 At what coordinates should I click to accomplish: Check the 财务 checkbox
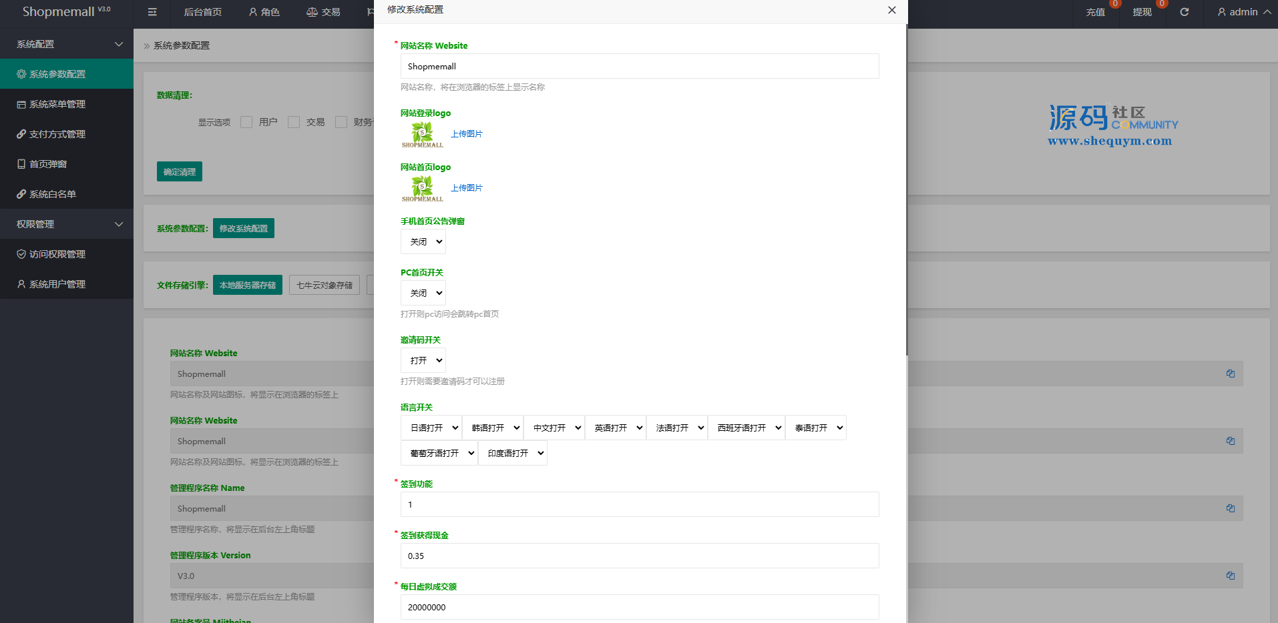[341, 122]
